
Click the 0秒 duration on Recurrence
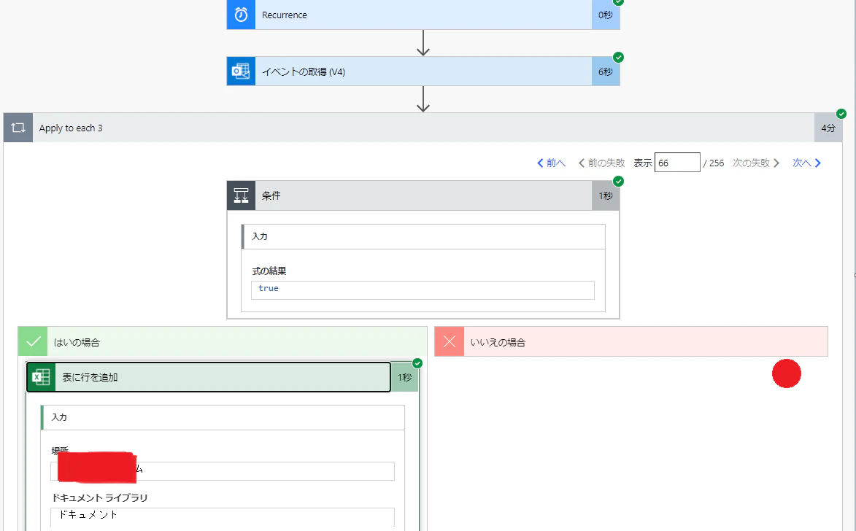click(x=606, y=15)
